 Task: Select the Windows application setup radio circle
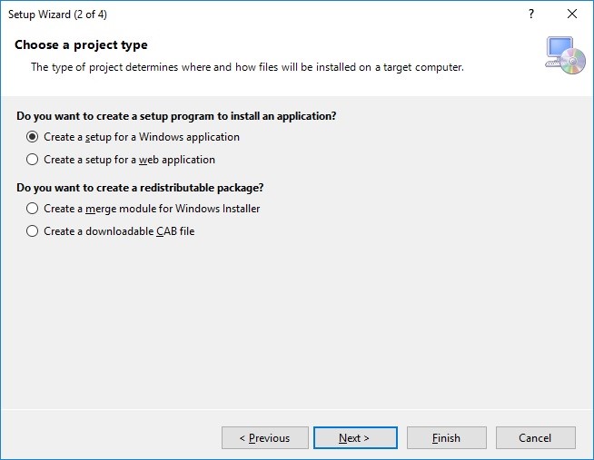(x=33, y=138)
